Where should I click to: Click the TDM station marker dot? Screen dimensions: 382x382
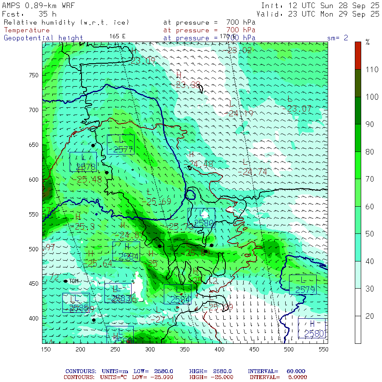(x=65, y=281)
